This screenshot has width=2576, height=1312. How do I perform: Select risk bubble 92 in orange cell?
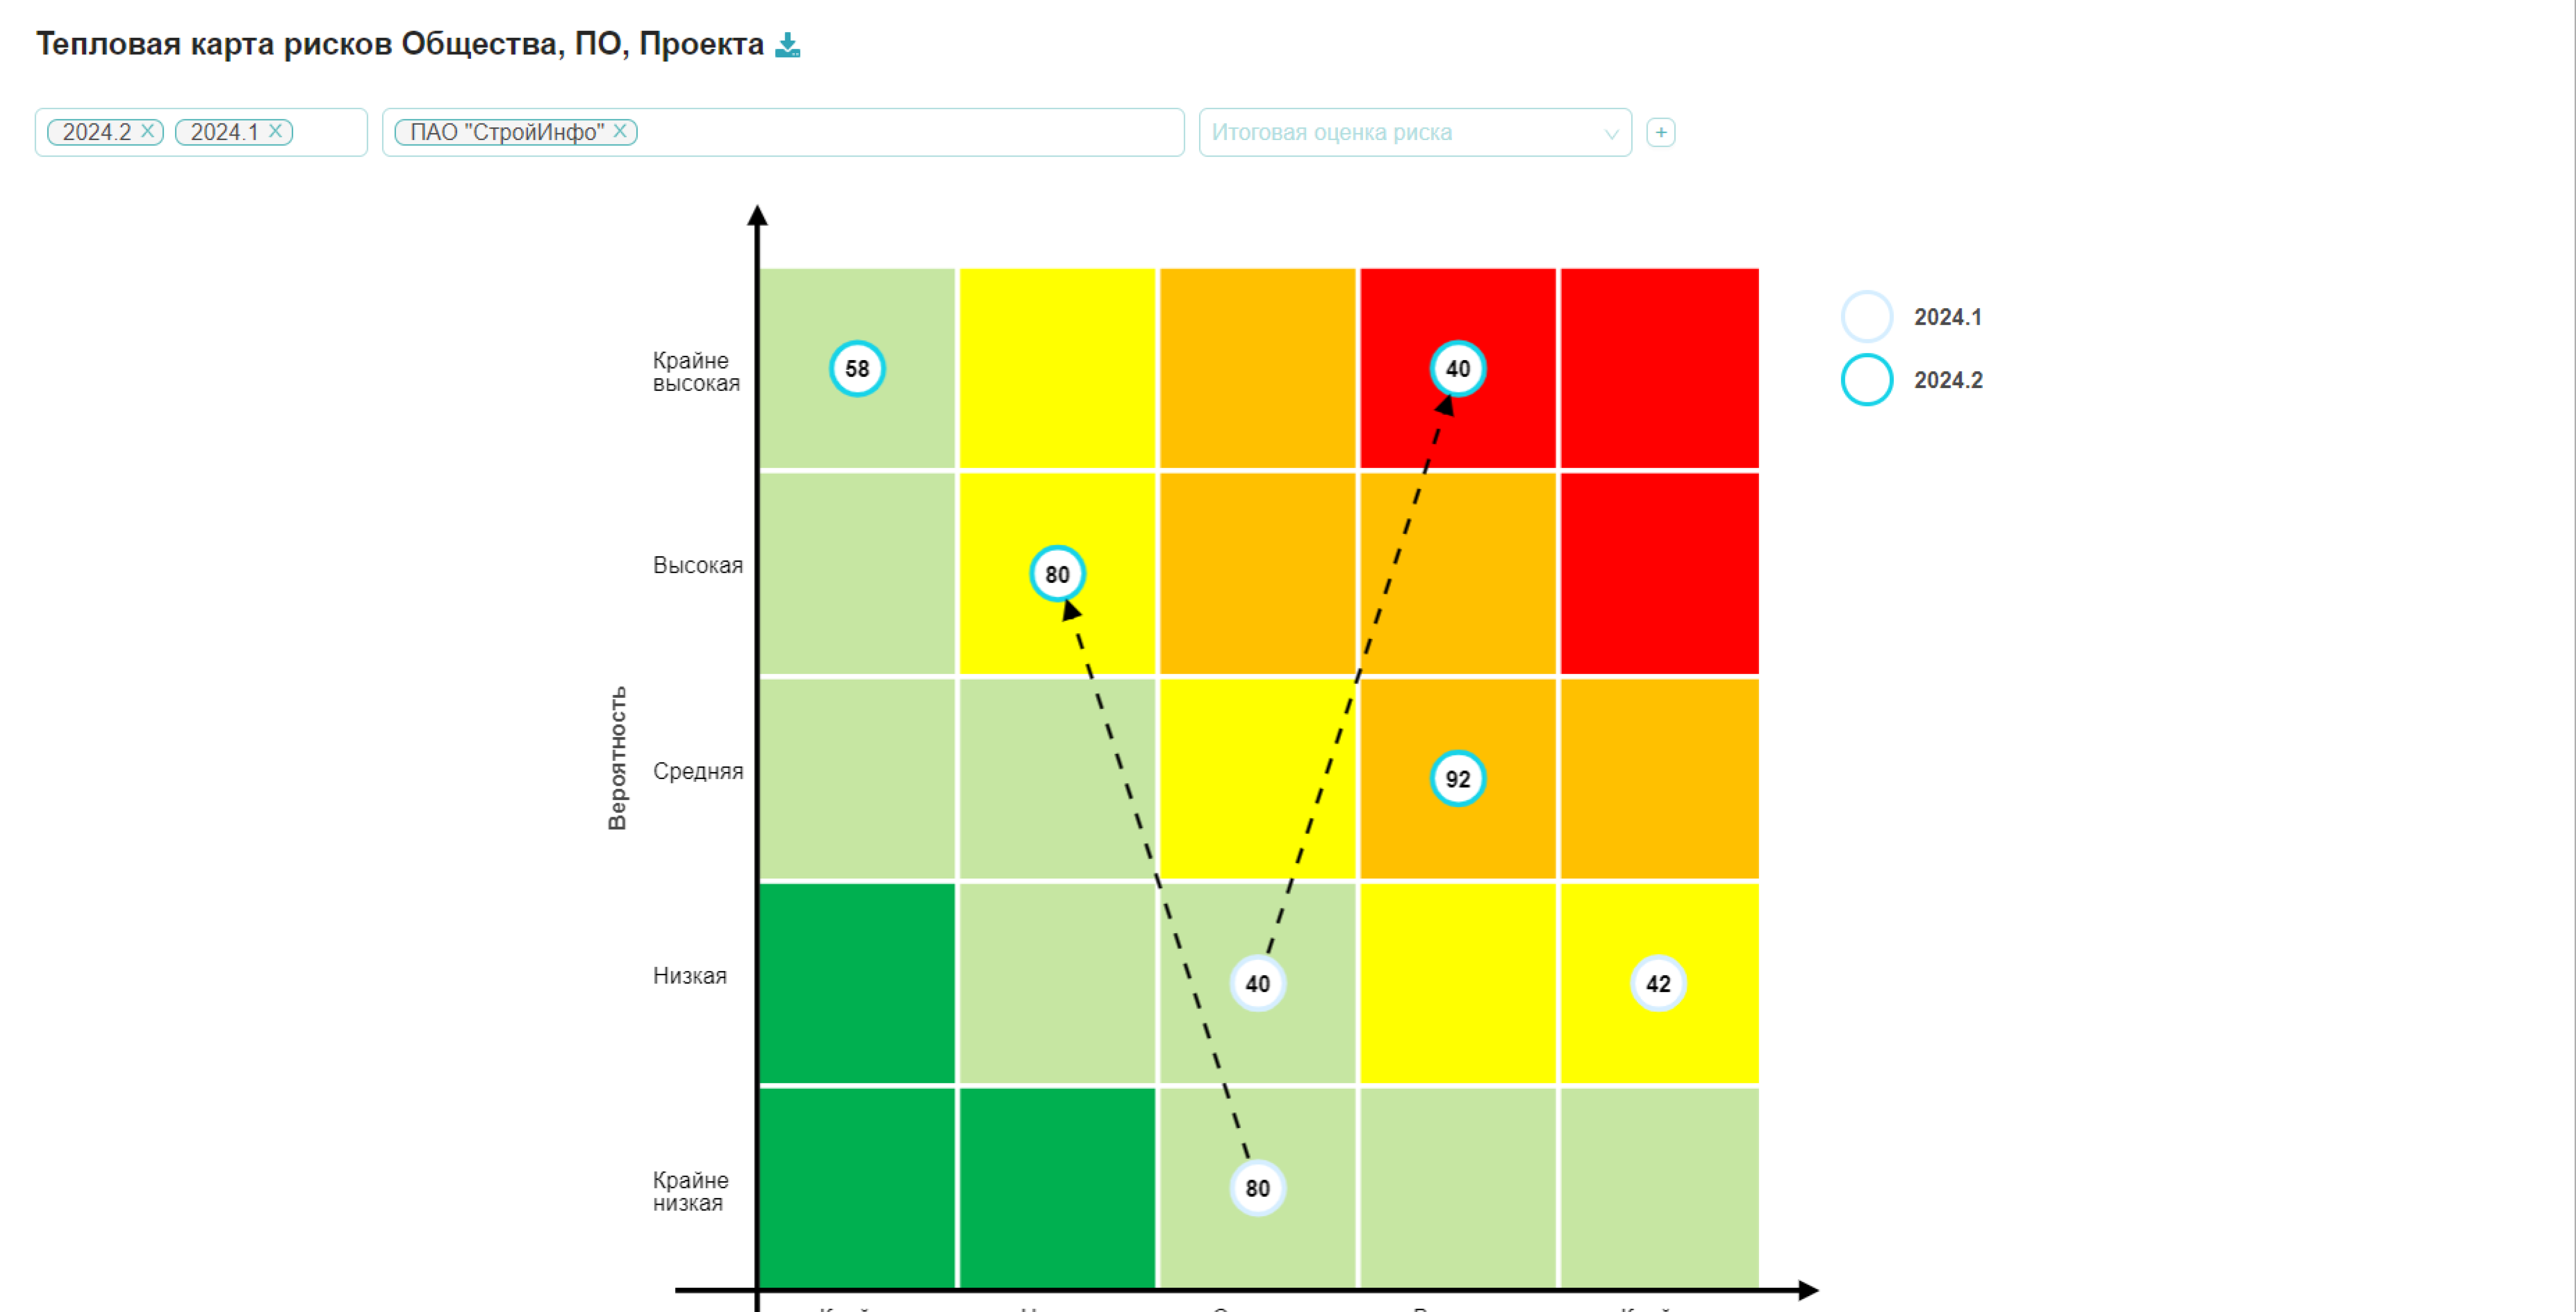coord(1458,779)
